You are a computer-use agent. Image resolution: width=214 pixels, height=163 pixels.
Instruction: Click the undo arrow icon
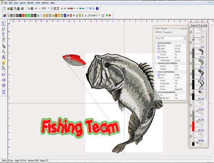click(36, 9)
